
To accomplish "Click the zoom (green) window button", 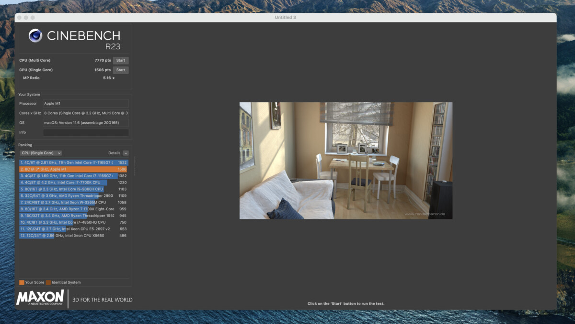I will (33, 18).
